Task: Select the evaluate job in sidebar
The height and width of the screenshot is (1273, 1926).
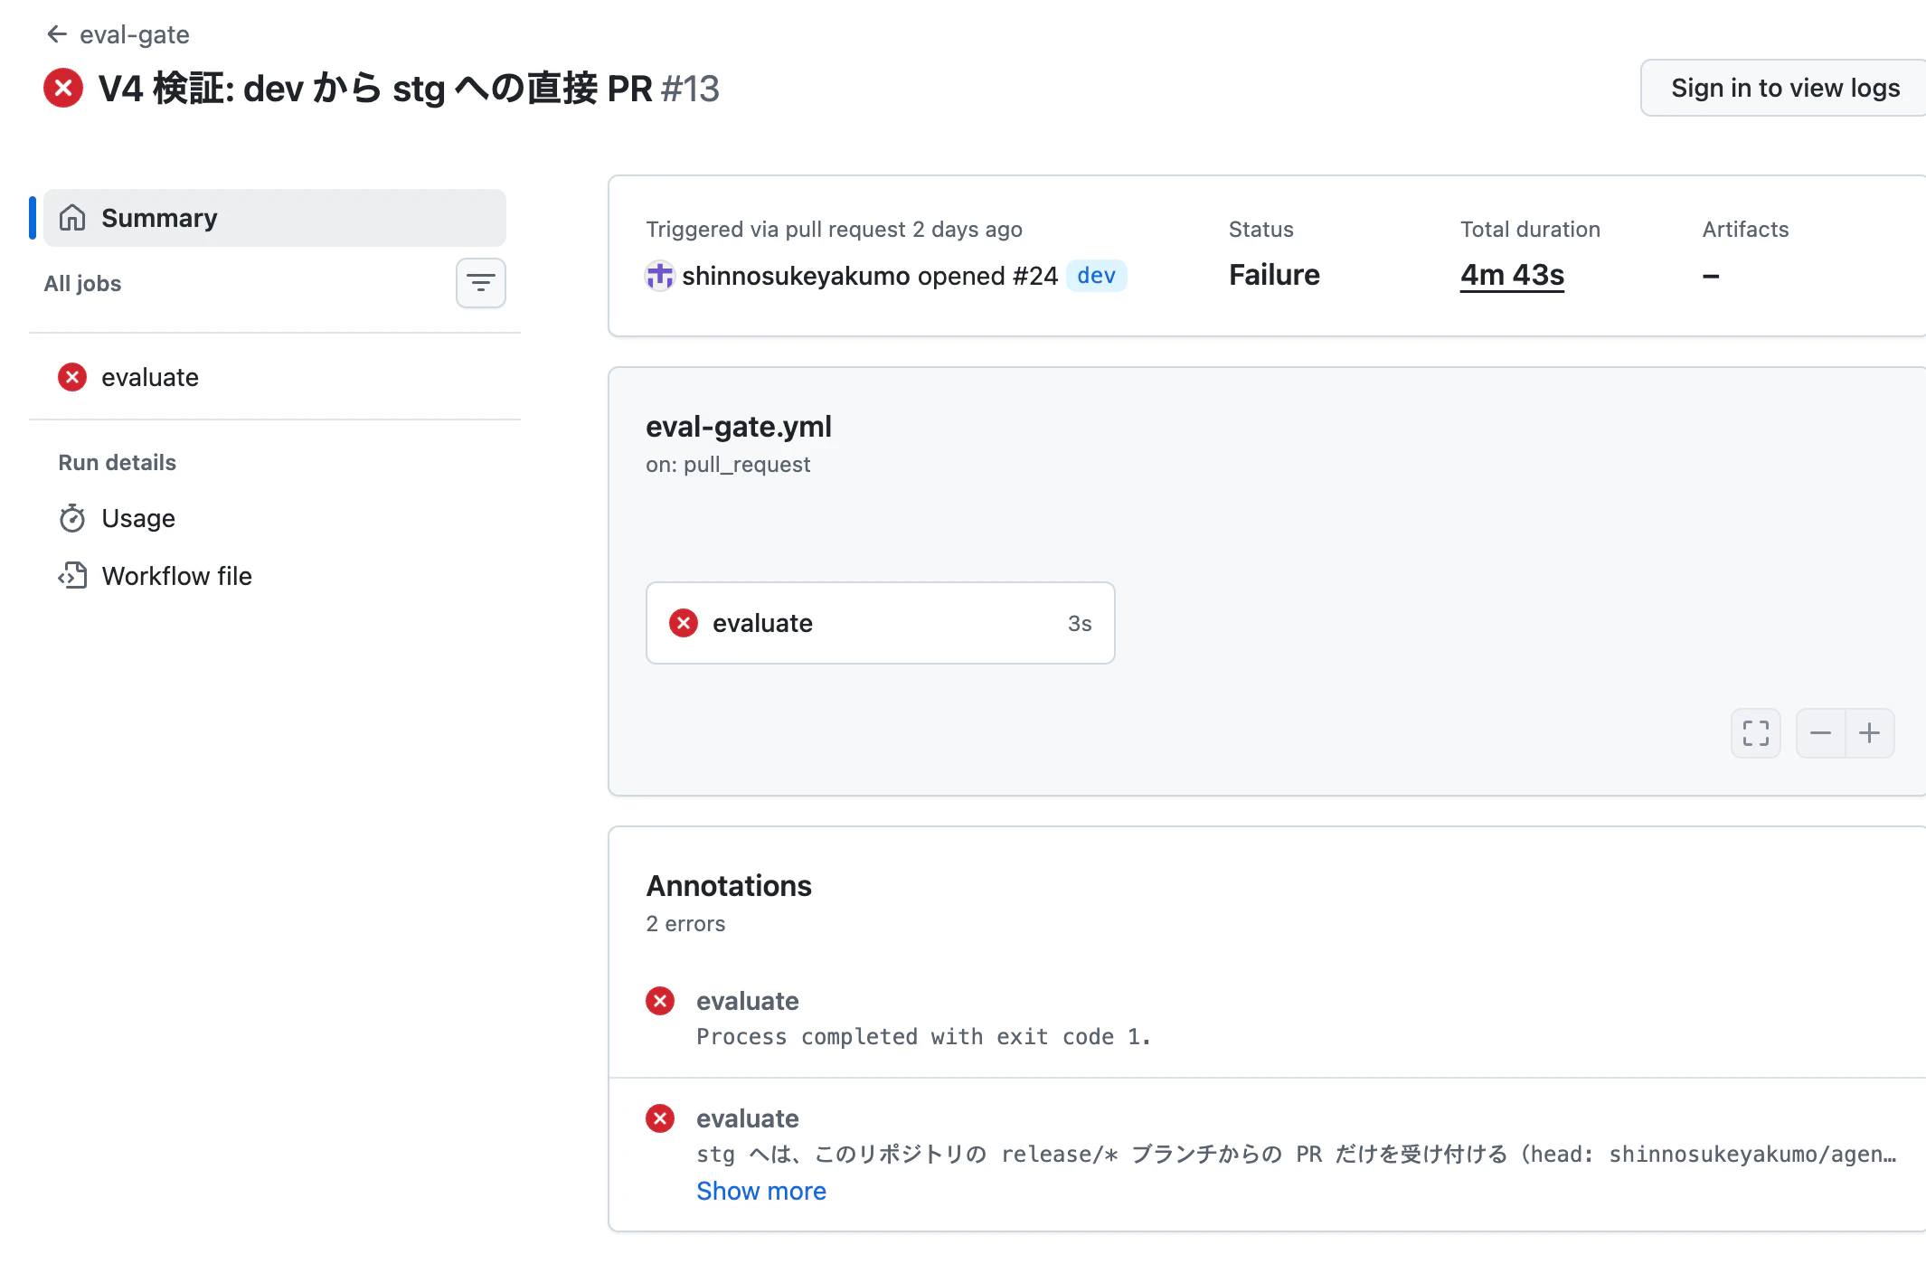Action: [275, 377]
